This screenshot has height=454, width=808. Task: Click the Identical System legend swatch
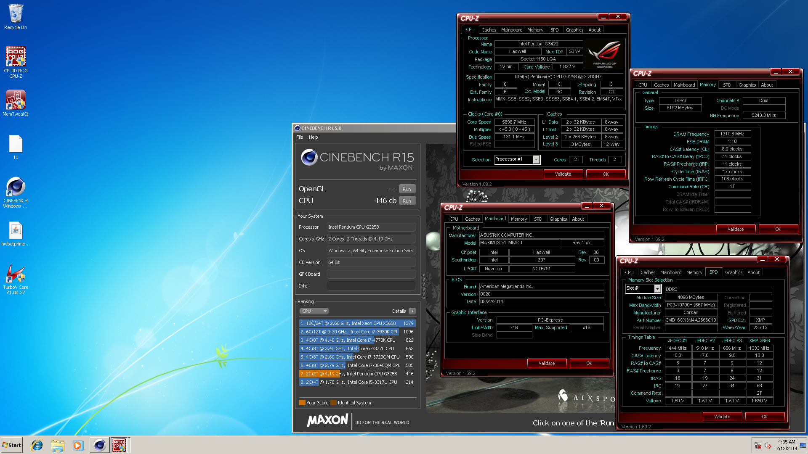pyautogui.click(x=333, y=403)
